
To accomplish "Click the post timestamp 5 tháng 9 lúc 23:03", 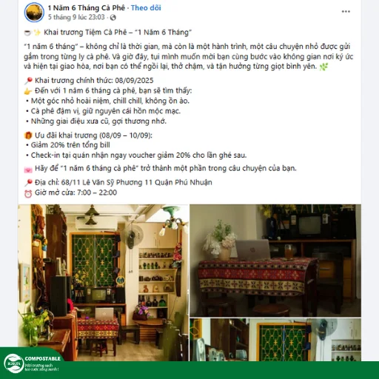I will (x=76, y=17).
